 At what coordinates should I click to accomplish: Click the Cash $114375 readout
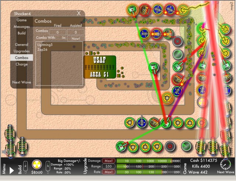(x=204, y=160)
